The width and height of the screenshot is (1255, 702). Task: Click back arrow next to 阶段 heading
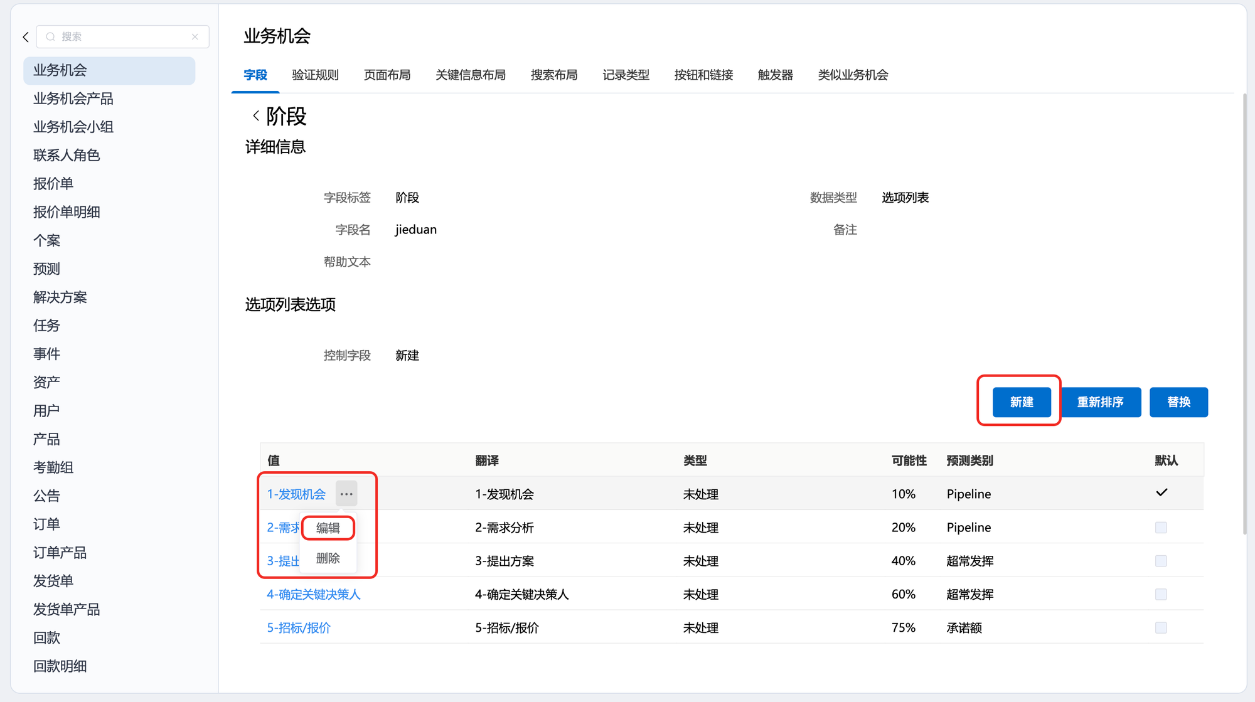[256, 115]
